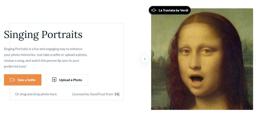The image size is (256, 113).
Task: Go to previous portrait with left chevron
Action: pos(145,59)
